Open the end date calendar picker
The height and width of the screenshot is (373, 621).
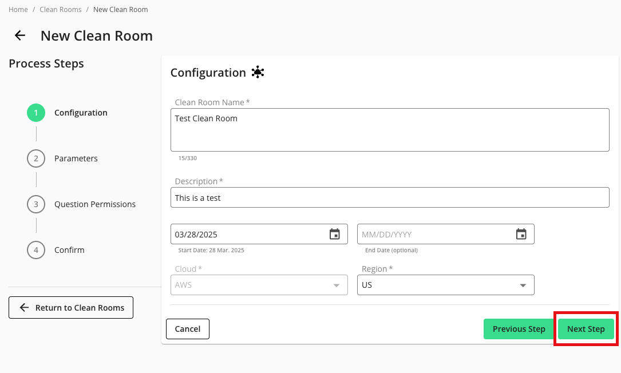pyautogui.click(x=521, y=234)
